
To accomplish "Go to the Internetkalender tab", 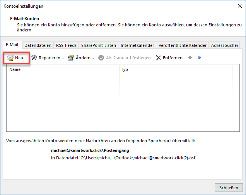I will [137, 45].
